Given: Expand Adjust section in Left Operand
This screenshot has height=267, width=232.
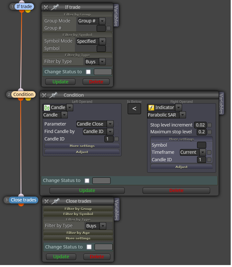Looking at the screenshot, I should pos(83,152).
